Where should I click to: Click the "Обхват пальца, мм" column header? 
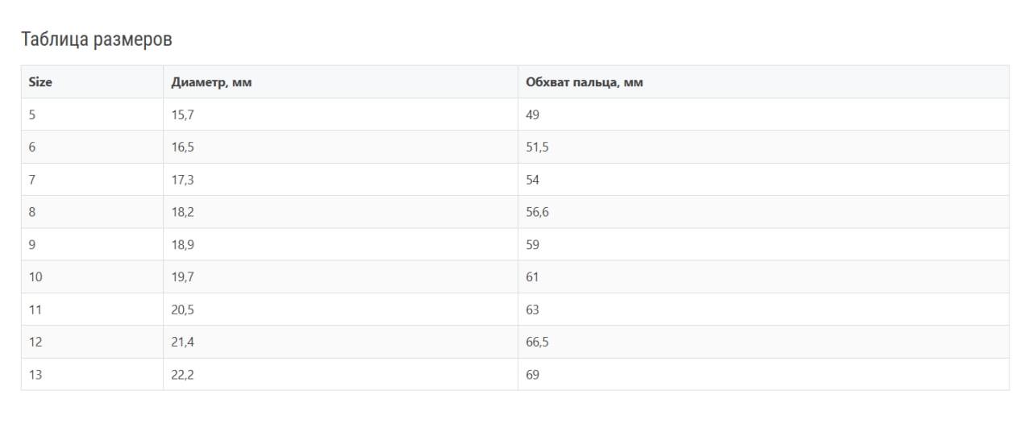point(584,82)
